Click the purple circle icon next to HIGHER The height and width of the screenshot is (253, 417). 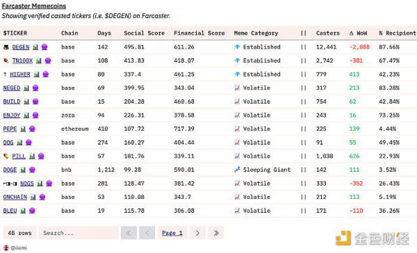45,74
